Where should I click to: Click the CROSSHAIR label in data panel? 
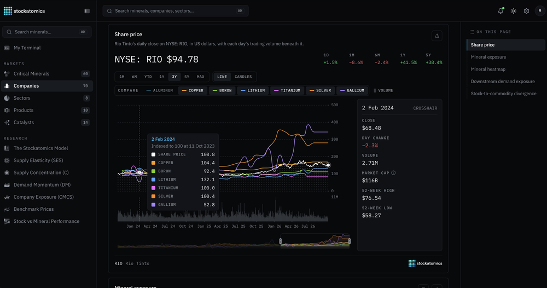coord(425,108)
